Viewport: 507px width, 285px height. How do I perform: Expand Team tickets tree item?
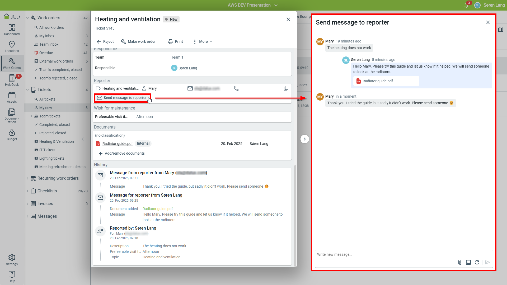[x=31, y=116]
